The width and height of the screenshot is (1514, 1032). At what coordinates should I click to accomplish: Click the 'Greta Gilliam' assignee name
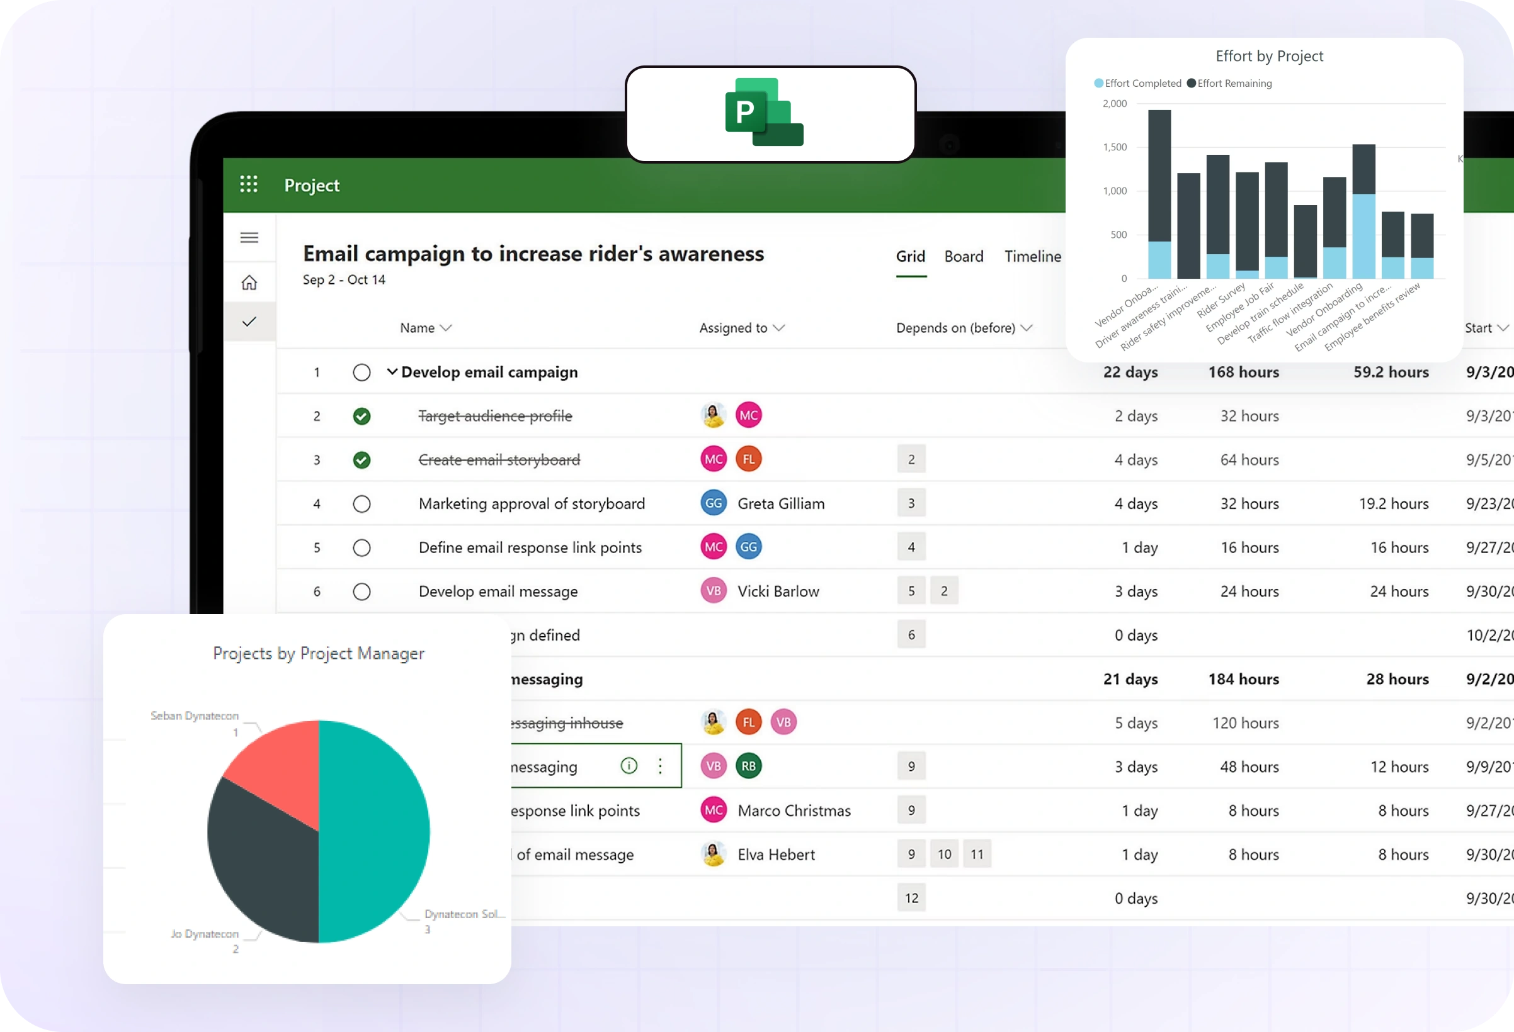[x=781, y=504]
